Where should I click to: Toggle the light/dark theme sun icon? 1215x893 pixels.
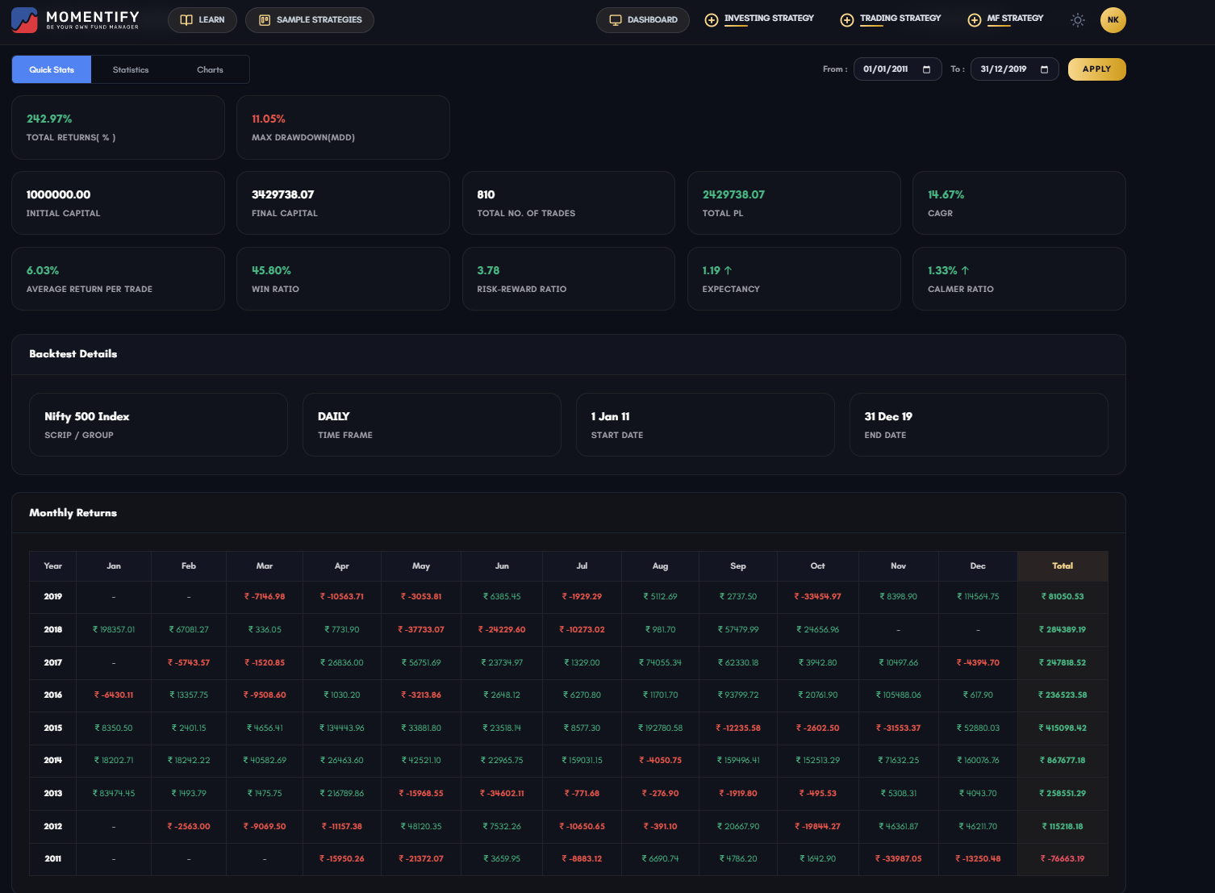click(1078, 20)
